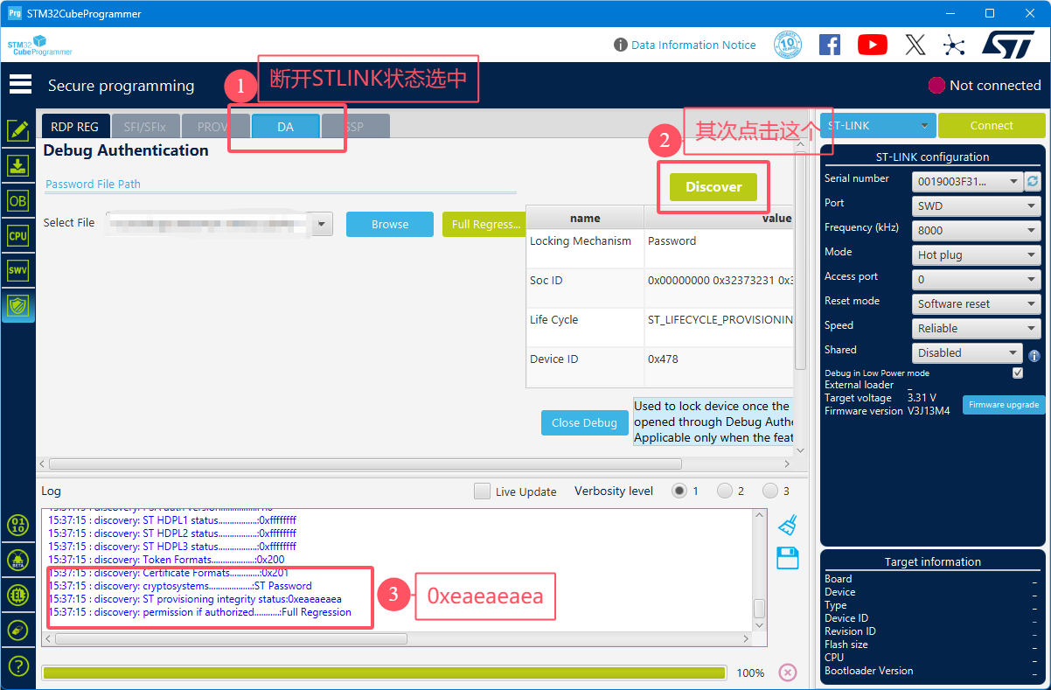Switch to the RDP REG tab

75,126
